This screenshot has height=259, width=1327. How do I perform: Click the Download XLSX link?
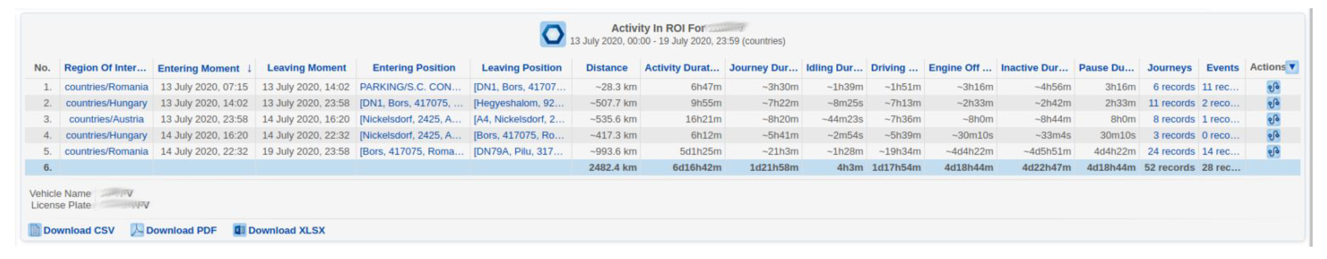tap(286, 230)
